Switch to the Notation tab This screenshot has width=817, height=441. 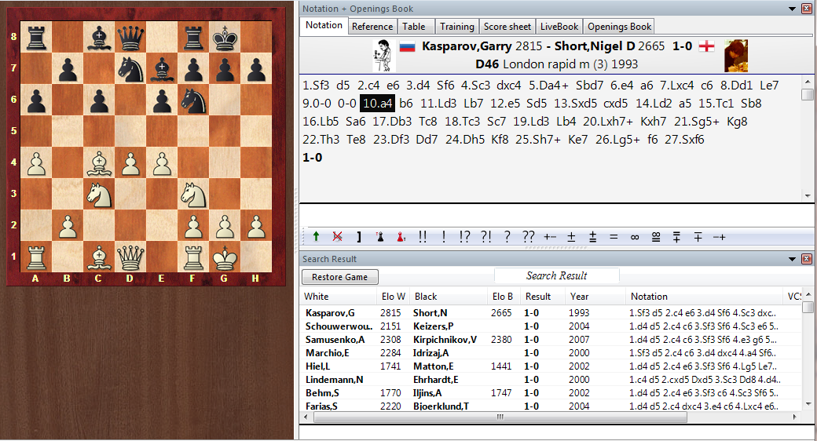(324, 26)
